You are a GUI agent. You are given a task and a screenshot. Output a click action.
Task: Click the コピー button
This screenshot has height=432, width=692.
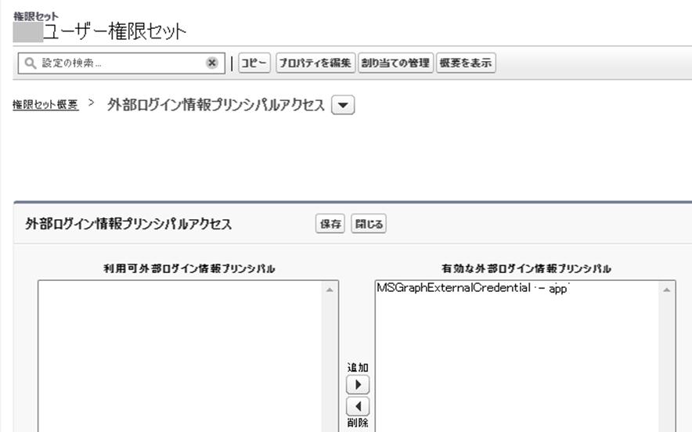tap(254, 63)
